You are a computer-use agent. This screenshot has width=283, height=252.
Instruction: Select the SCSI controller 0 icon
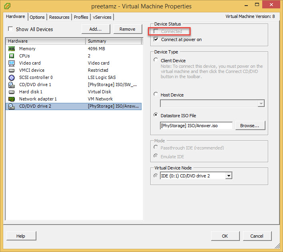12,77
